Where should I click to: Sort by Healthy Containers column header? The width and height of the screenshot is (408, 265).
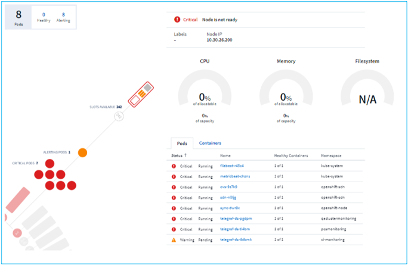tap(291, 155)
